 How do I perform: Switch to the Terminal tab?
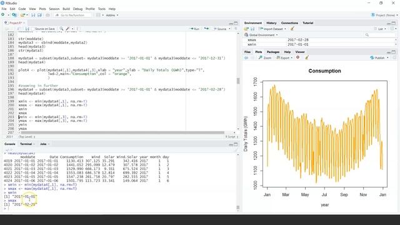pyautogui.click(x=26, y=144)
